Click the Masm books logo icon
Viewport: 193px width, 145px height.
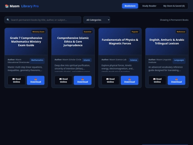coord(7,6)
